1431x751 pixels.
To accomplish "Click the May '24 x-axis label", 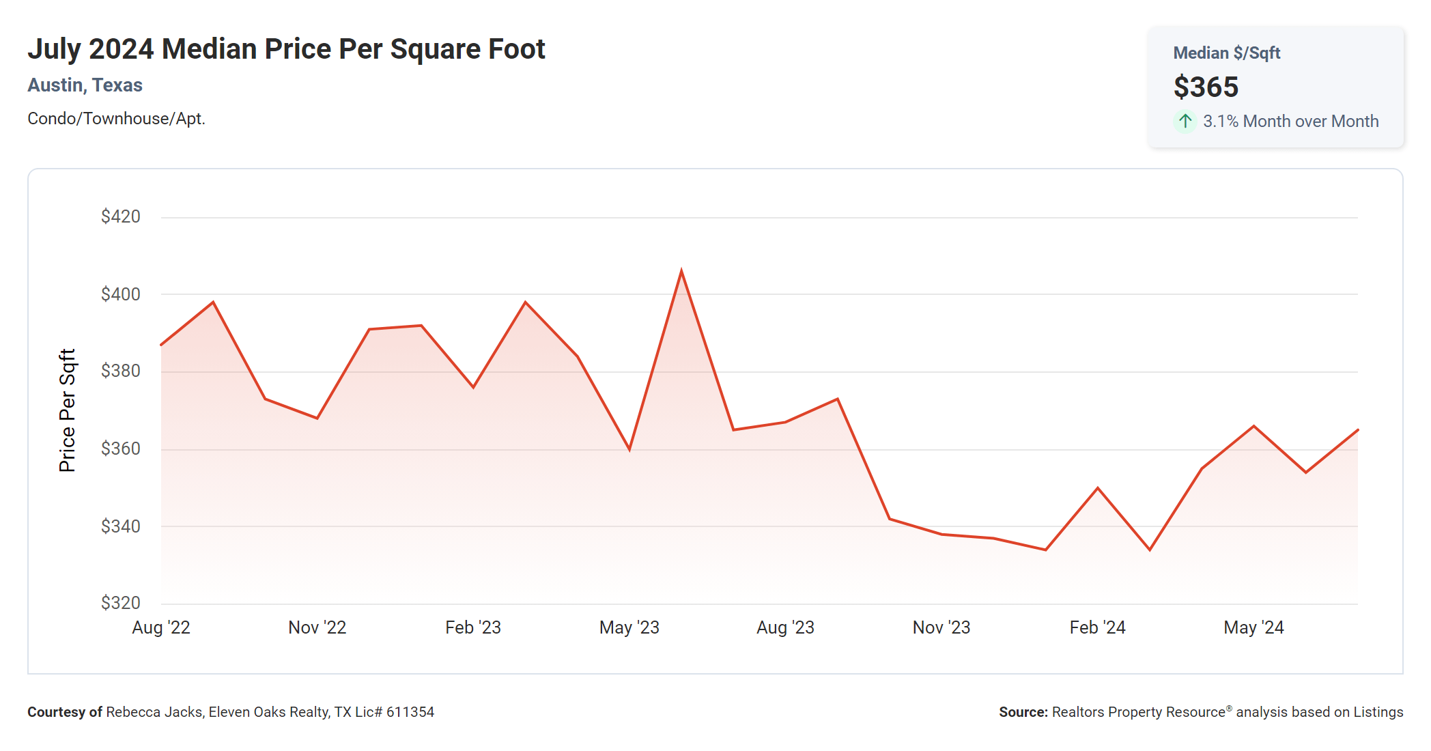I will (x=1253, y=627).
